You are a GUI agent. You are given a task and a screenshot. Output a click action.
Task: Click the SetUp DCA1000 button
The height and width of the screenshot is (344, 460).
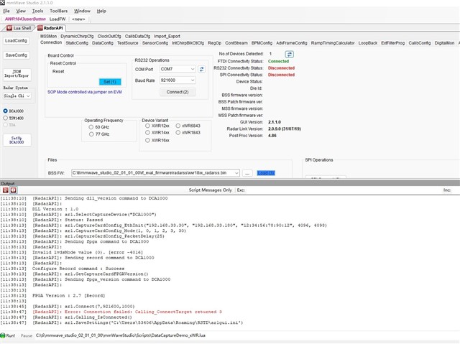17,140
